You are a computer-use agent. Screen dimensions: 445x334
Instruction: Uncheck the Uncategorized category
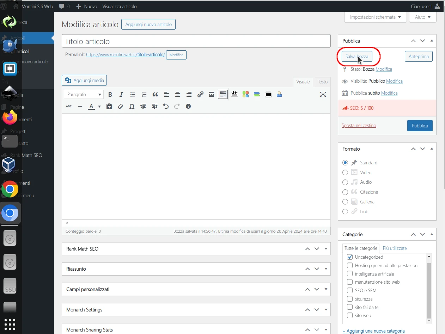(350, 257)
